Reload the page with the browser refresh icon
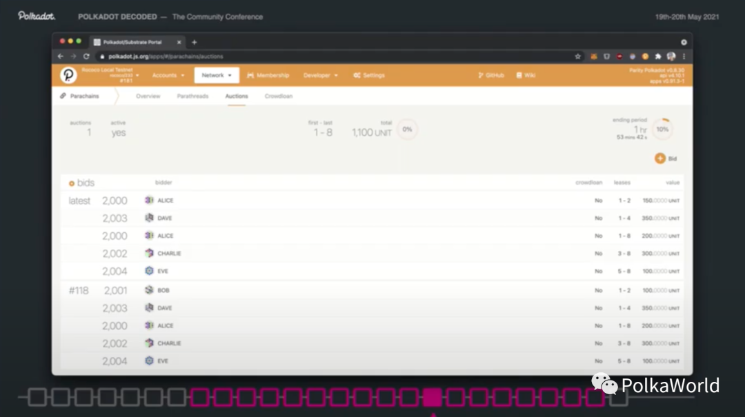 click(86, 57)
